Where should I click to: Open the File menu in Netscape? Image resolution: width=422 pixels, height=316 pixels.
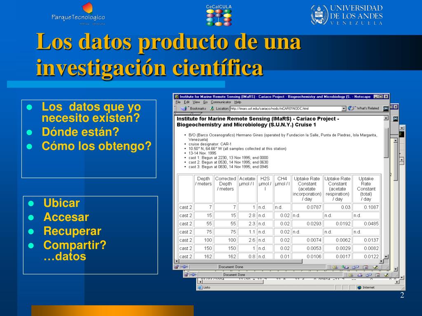(178, 102)
